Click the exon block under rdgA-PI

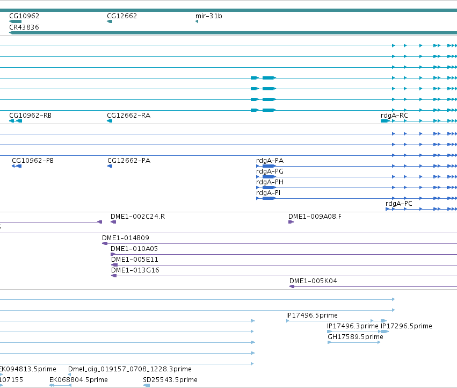[269, 199]
